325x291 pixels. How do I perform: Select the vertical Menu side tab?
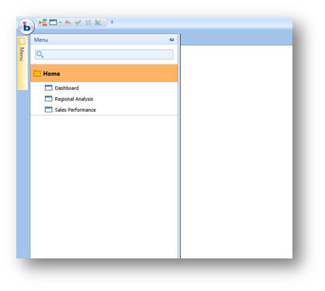point(22,63)
